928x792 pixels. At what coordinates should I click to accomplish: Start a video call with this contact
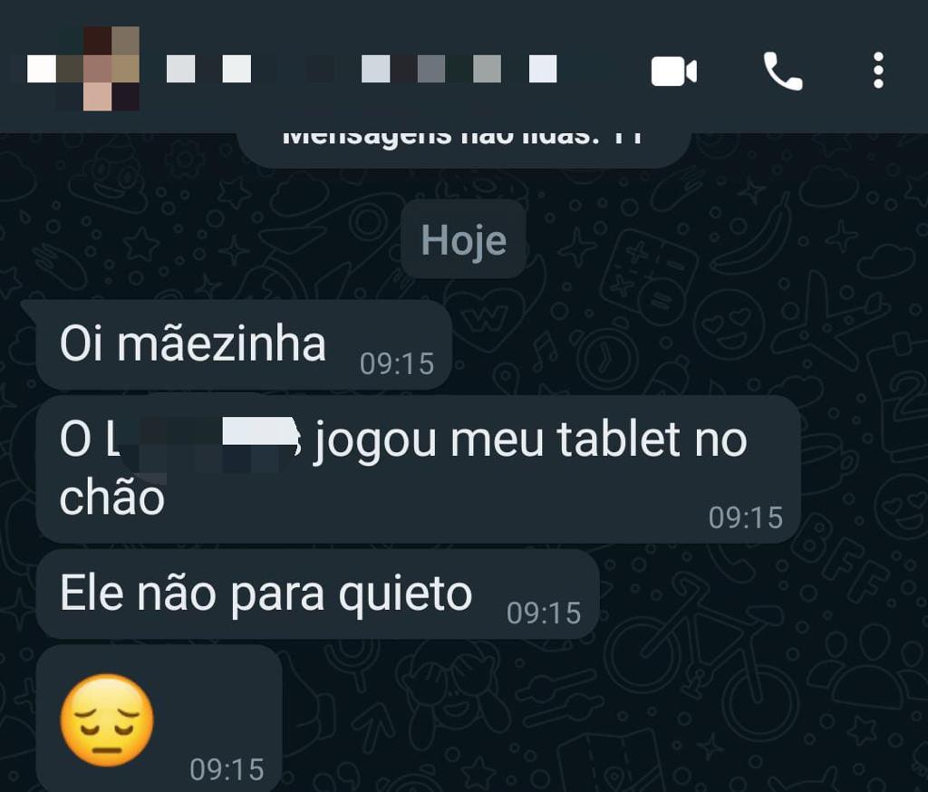click(673, 72)
